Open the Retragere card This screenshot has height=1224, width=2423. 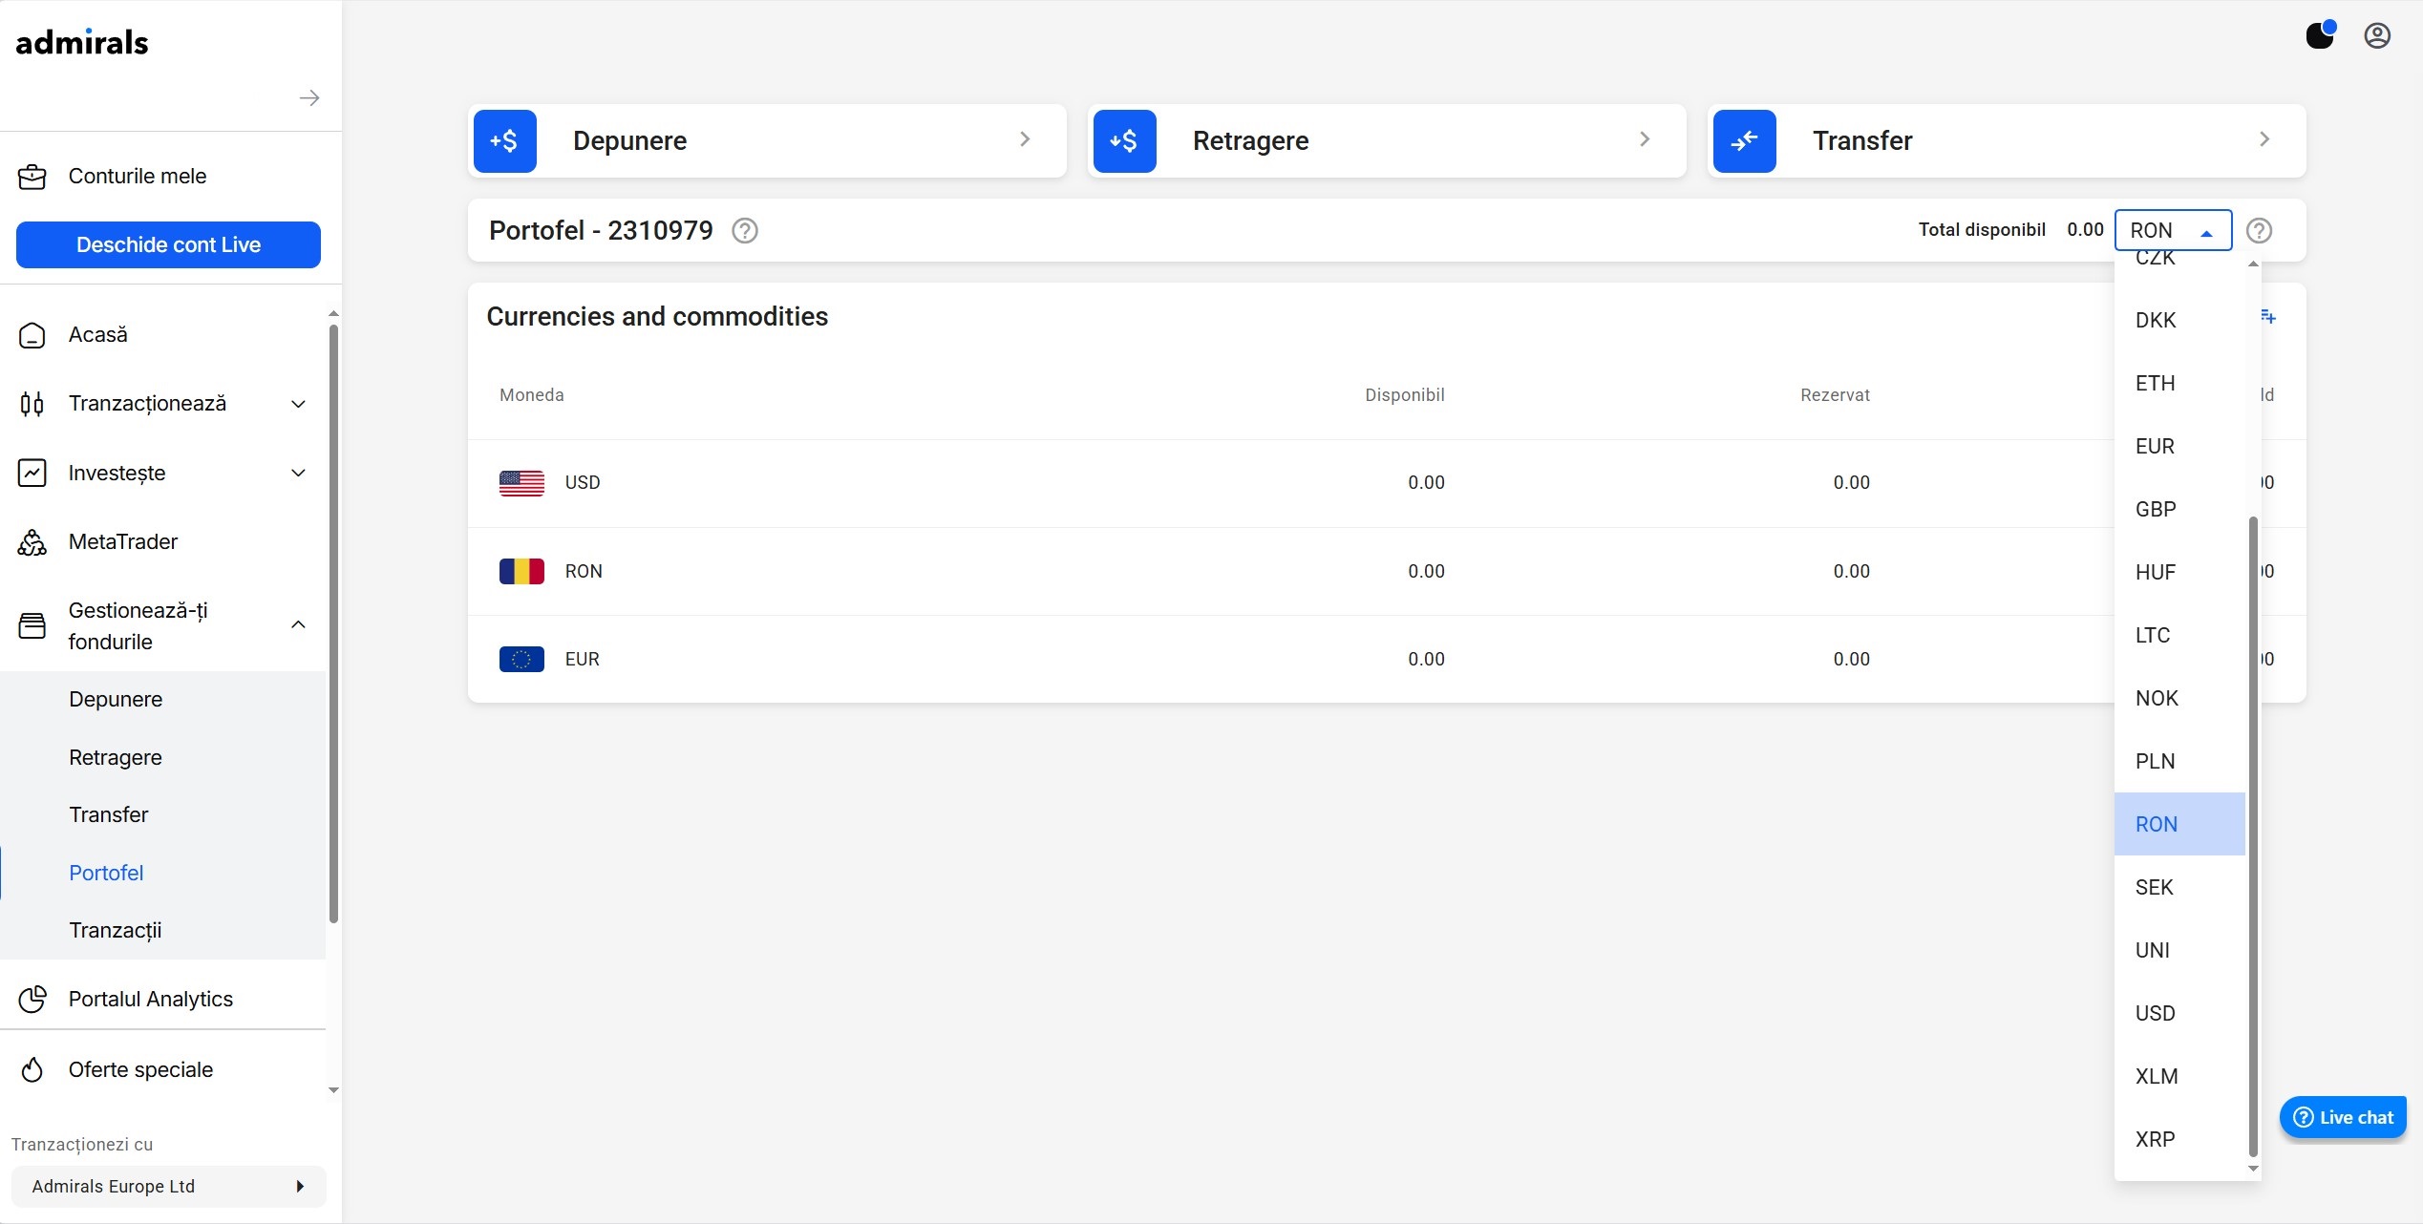1387,141
